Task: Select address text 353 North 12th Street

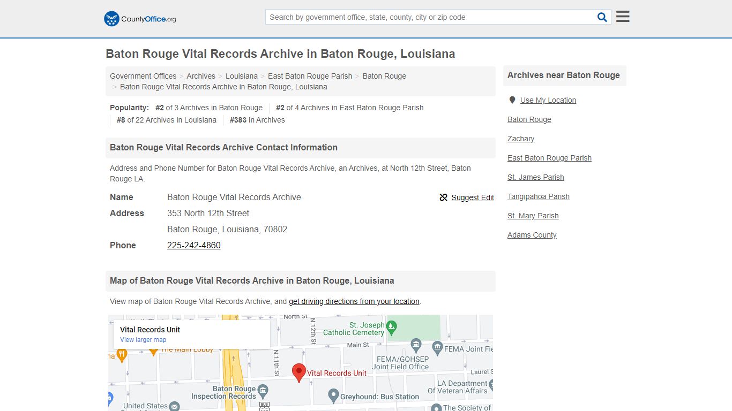Action: [208, 213]
